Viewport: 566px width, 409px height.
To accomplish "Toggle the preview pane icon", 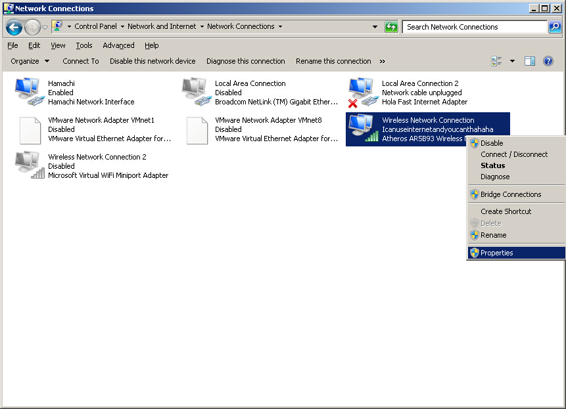I will point(529,61).
